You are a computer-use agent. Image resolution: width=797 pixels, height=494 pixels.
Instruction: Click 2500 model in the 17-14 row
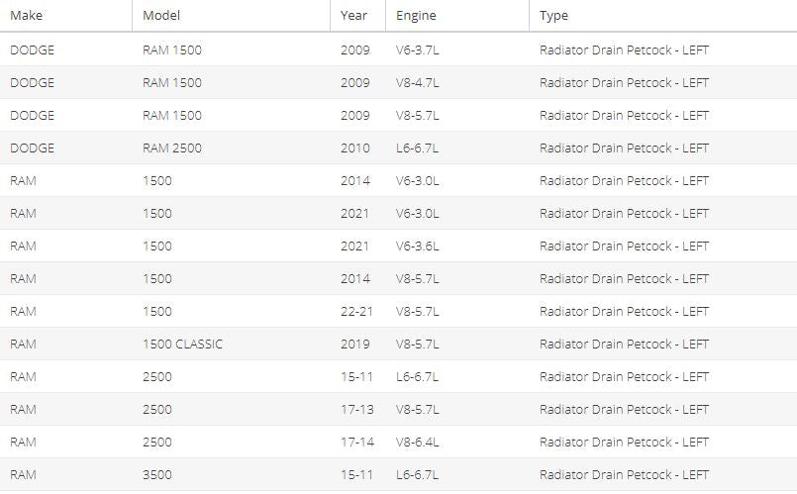click(157, 442)
